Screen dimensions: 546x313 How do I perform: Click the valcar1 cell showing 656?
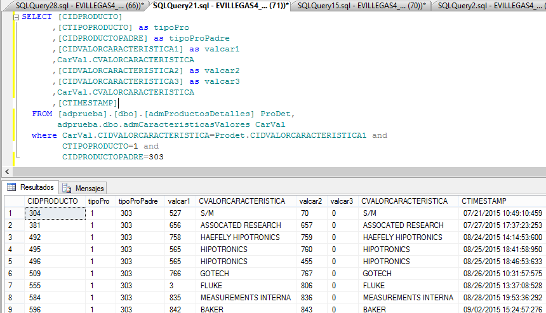[180, 225]
